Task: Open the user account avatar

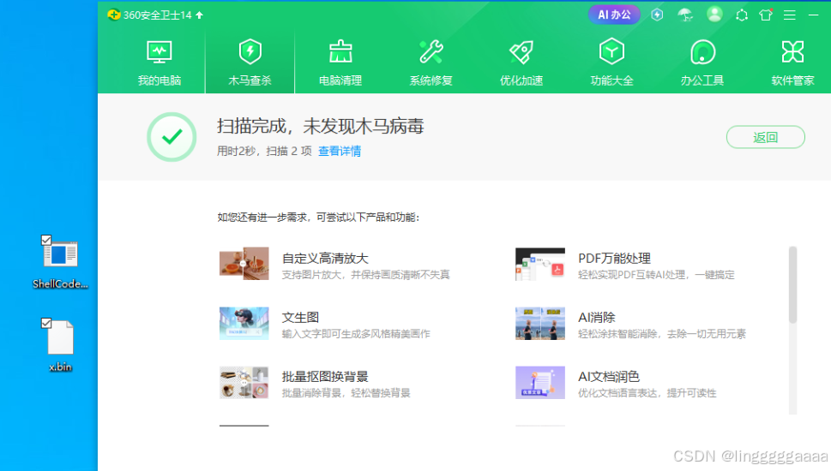Action: point(714,15)
